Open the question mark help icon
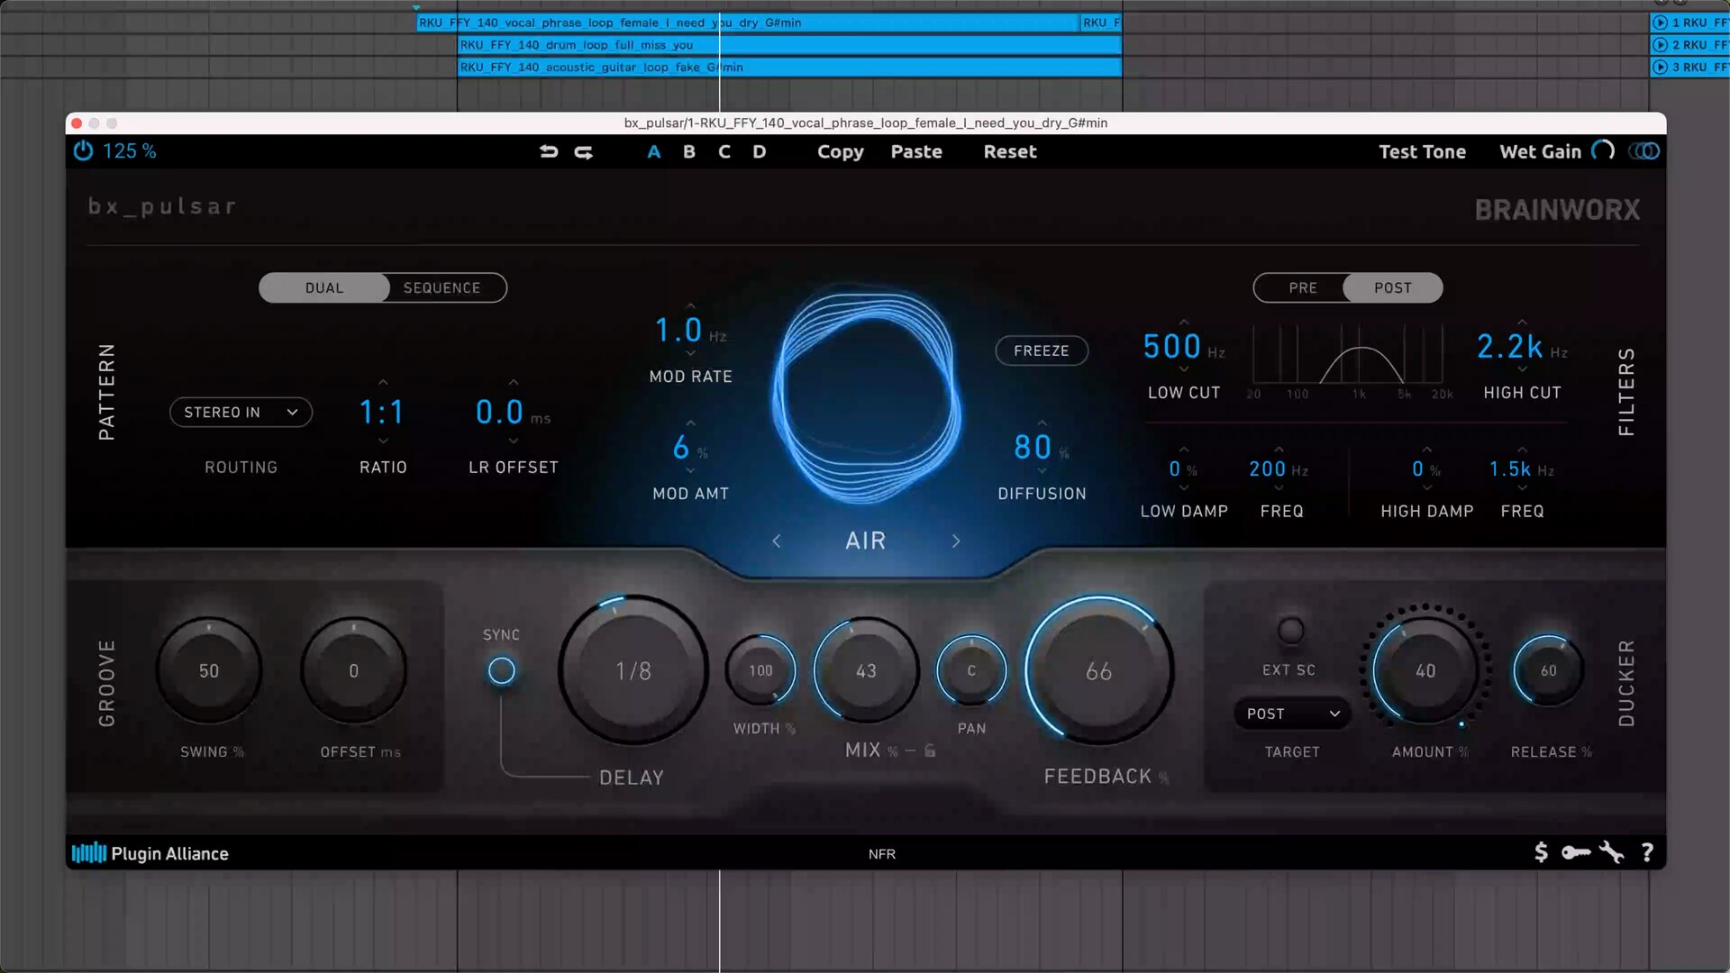The height and width of the screenshot is (973, 1730). 1647,852
